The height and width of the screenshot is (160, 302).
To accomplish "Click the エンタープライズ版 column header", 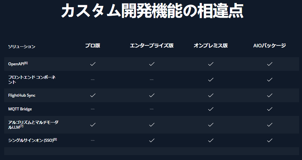I will [x=152, y=46].
